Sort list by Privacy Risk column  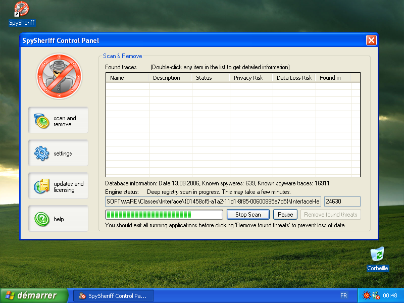251,78
